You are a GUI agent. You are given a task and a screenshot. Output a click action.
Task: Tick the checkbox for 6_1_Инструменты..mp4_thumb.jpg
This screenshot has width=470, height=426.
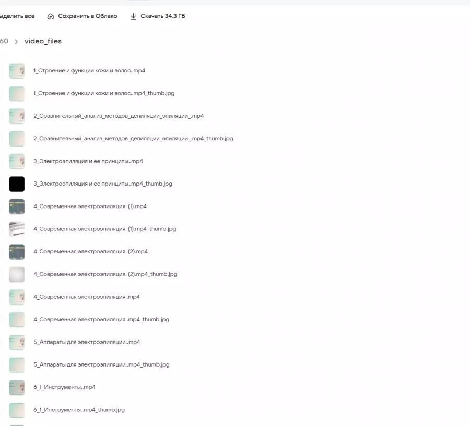pos(1,410)
